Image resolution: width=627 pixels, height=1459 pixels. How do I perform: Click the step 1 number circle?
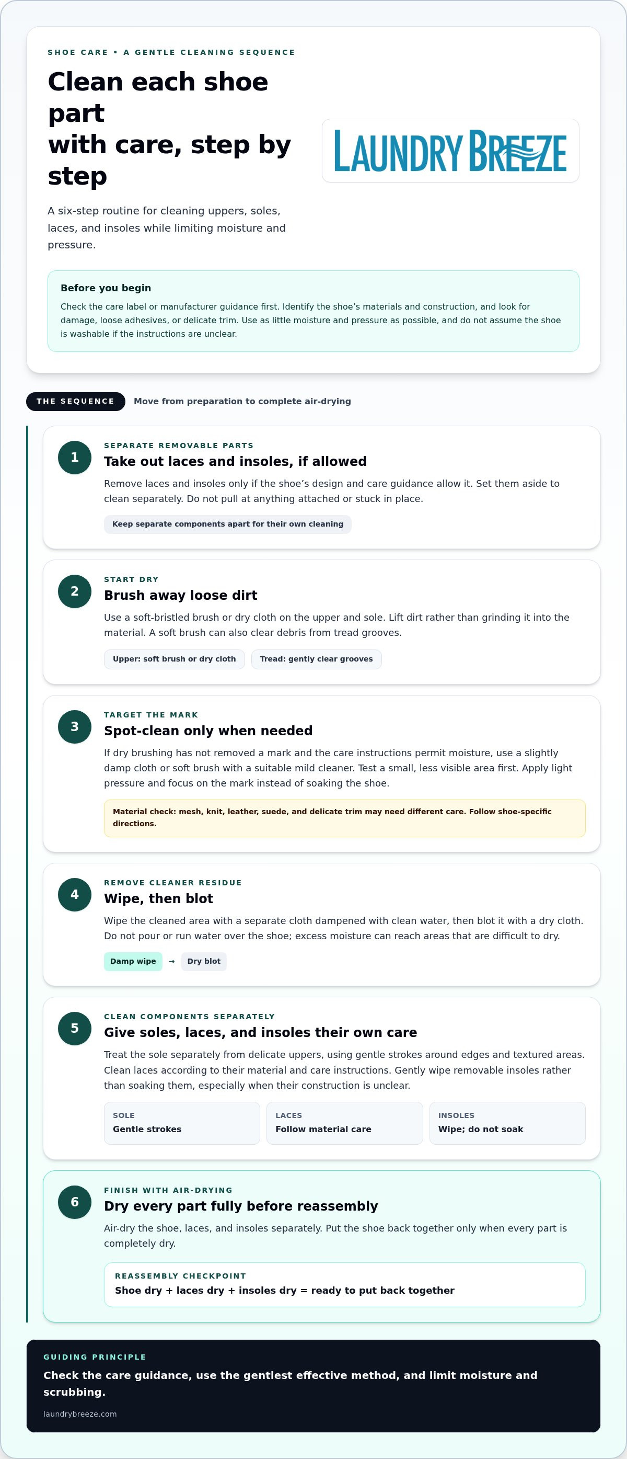pos(75,458)
